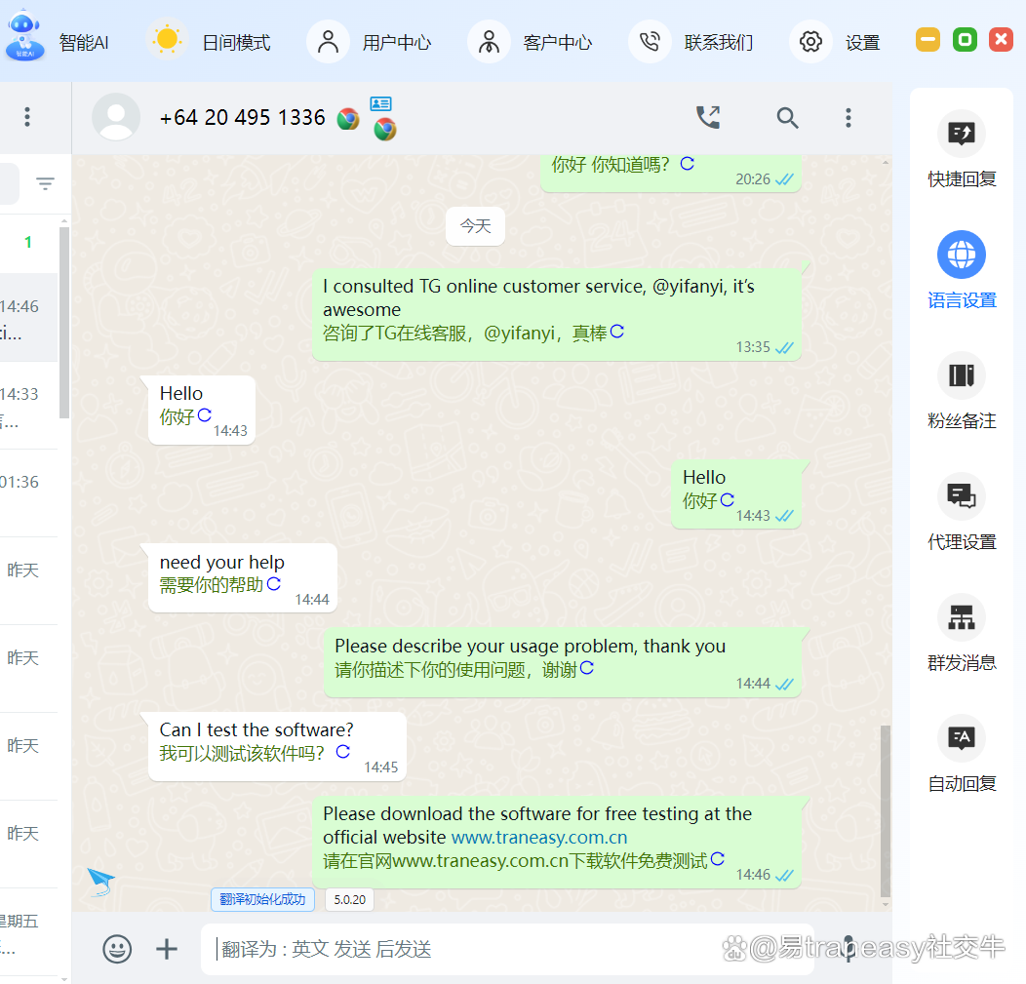Open attachment plus menu
This screenshot has height=984, width=1026.
[x=167, y=949]
